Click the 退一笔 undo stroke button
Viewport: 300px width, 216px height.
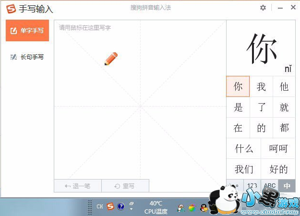pos(78,186)
